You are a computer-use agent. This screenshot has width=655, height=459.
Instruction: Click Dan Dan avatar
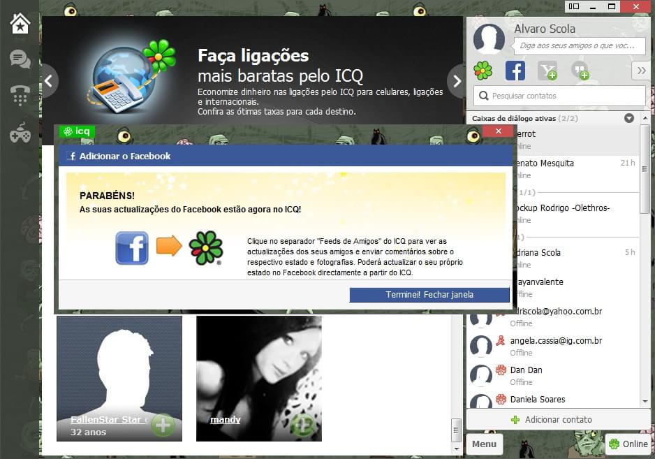pyautogui.click(x=481, y=375)
